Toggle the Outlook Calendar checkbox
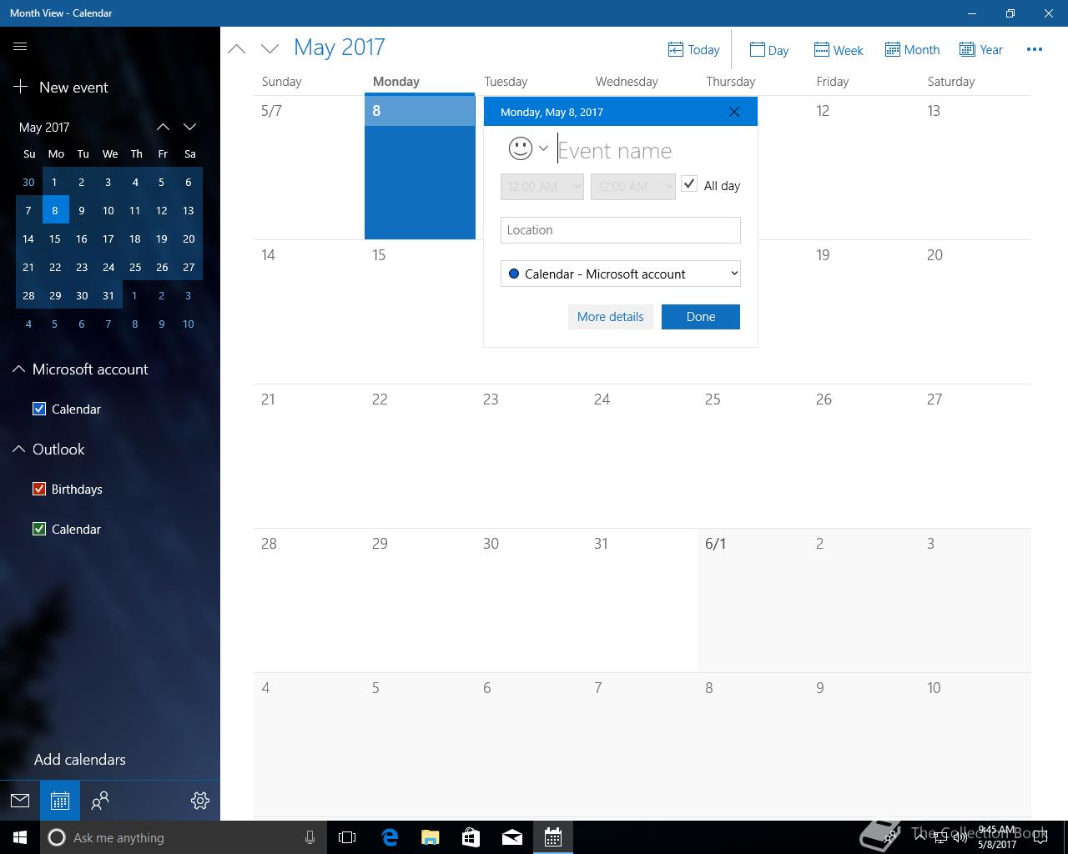Screen dimensions: 1068x854 point(39,529)
